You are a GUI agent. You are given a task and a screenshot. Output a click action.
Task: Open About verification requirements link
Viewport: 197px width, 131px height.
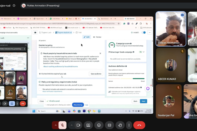(52, 91)
